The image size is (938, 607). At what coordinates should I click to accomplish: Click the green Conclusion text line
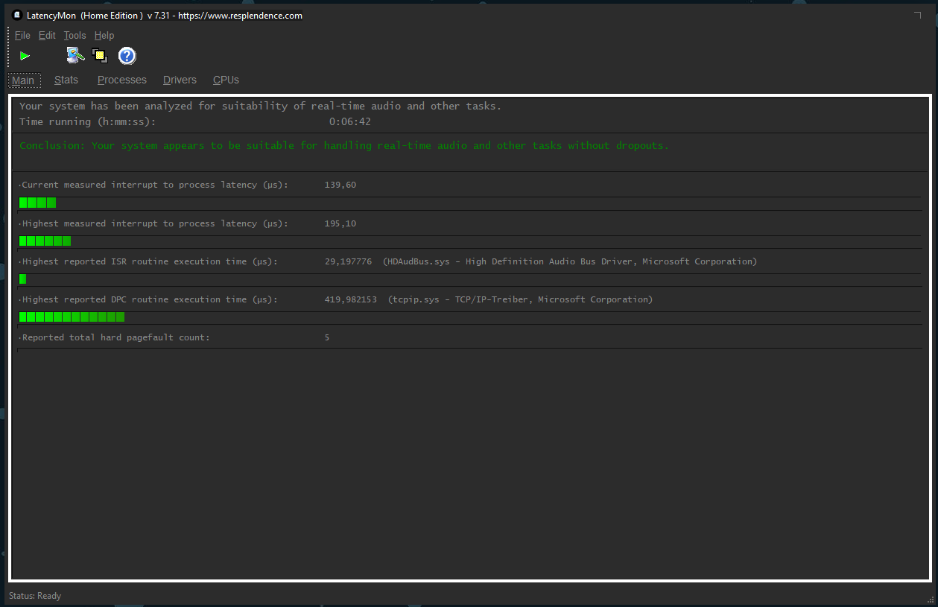tap(344, 145)
